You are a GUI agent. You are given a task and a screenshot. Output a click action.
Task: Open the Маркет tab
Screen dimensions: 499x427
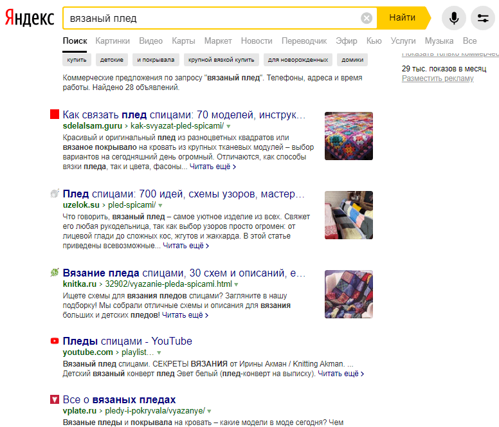pyautogui.click(x=218, y=41)
